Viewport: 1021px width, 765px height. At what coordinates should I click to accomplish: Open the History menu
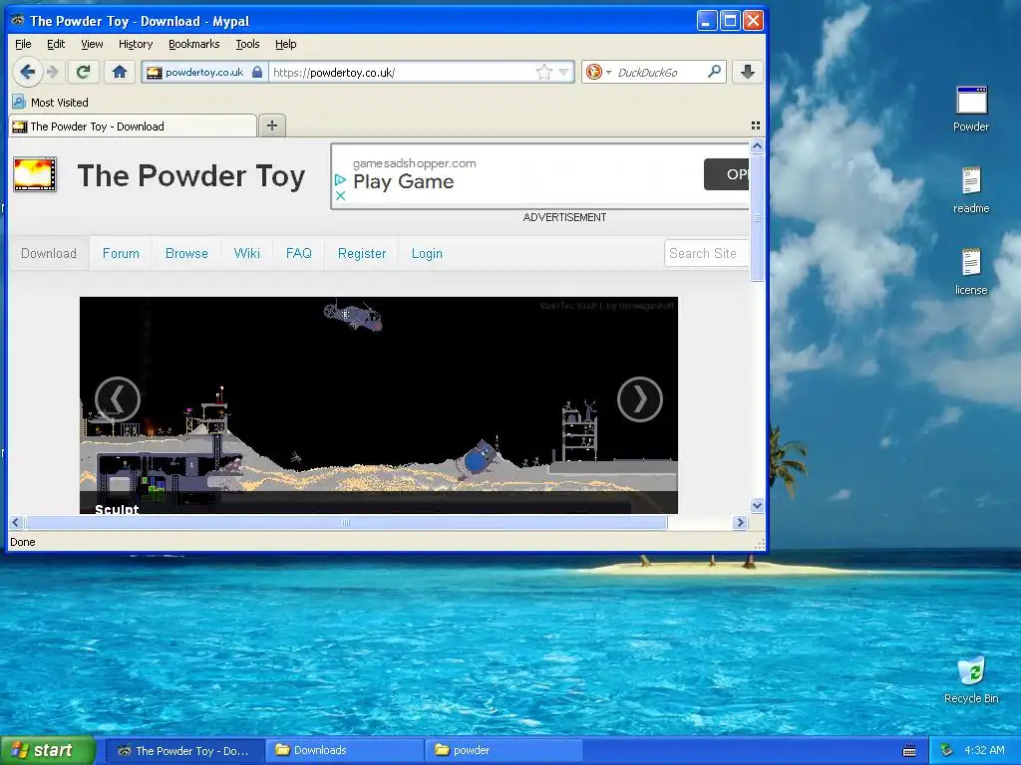pyautogui.click(x=136, y=44)
